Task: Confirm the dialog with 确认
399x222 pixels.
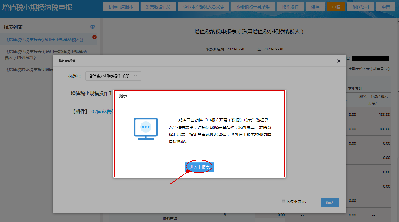Action: [x=330, y=202]
